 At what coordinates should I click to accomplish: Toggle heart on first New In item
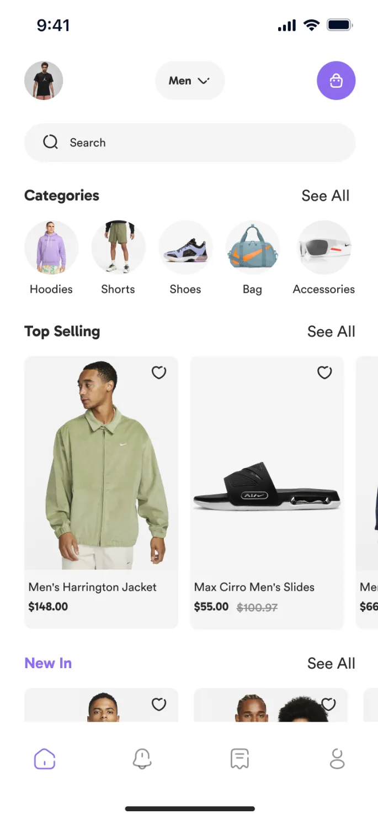[x=159, y=705]
